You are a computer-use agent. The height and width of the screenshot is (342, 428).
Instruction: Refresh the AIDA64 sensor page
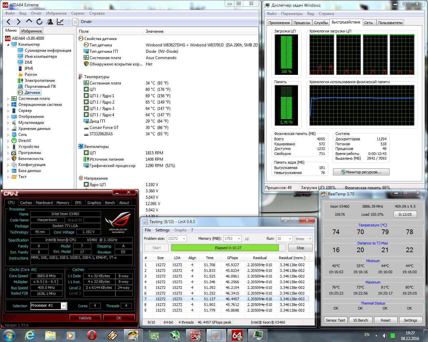click(39, 22)
